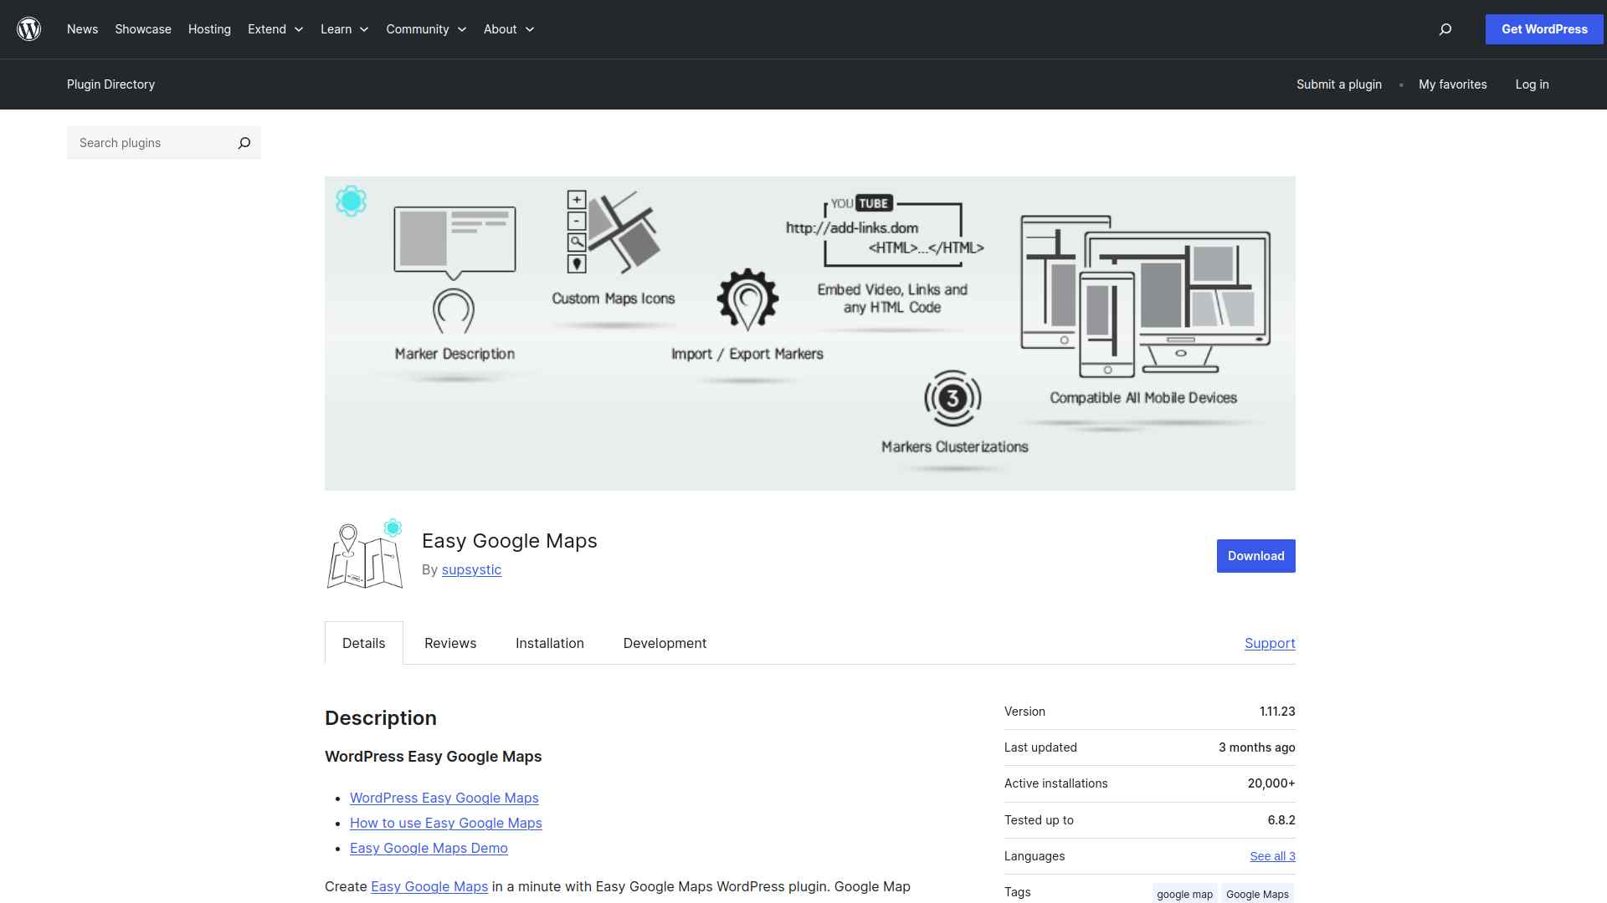Open My favorites link
Image resolution: width=1607 pixels, height=903 pixels.
1452,84
